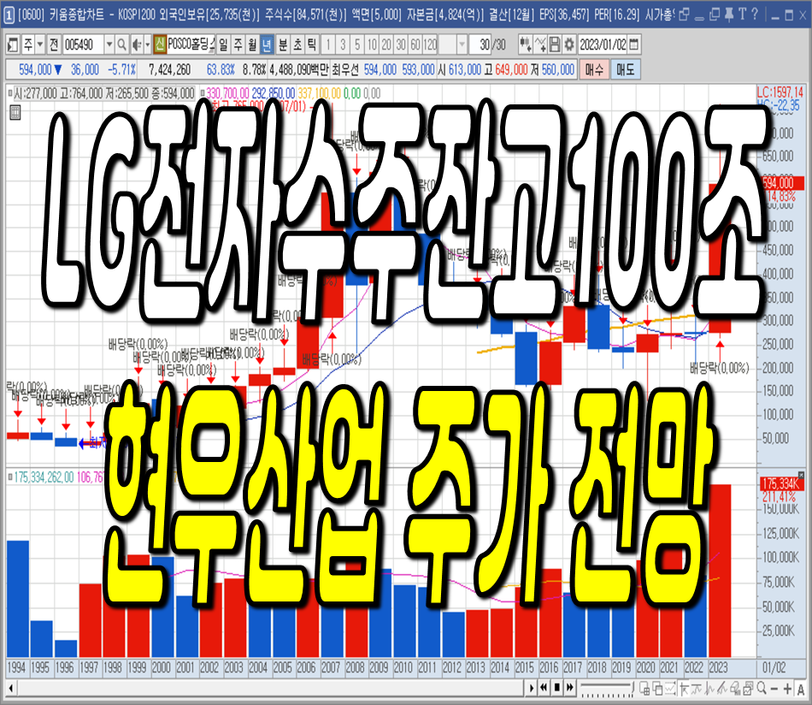The height and width of the screenshot is (705, 812).
Task: Click the chart image capture icon
Action: [x=748, y=688]
